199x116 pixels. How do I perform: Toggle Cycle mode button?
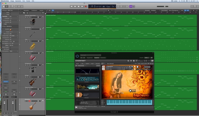[x=118, y=6]
